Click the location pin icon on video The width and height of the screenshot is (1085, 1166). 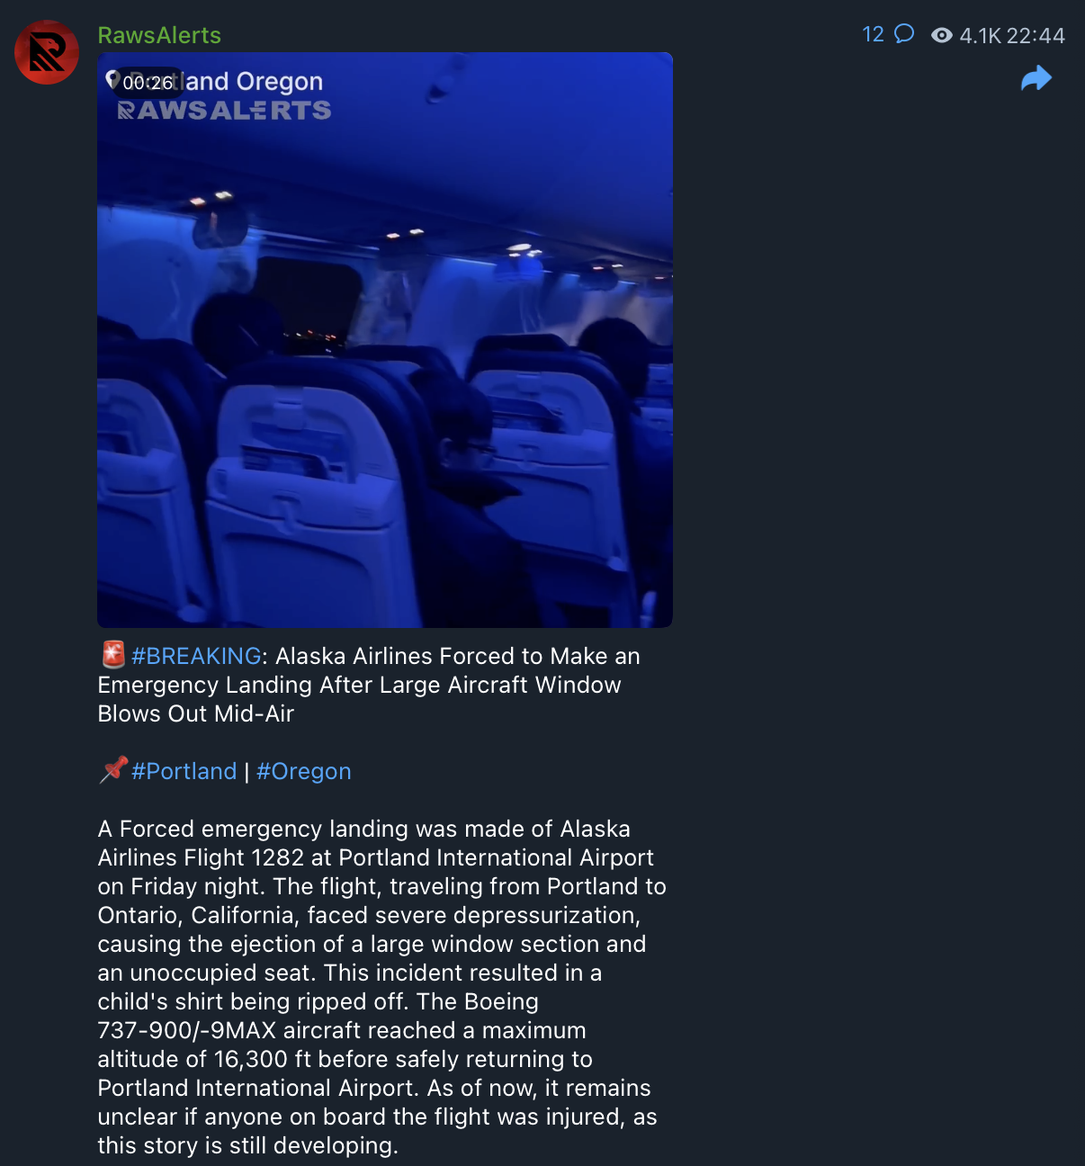tap(112, 79)
